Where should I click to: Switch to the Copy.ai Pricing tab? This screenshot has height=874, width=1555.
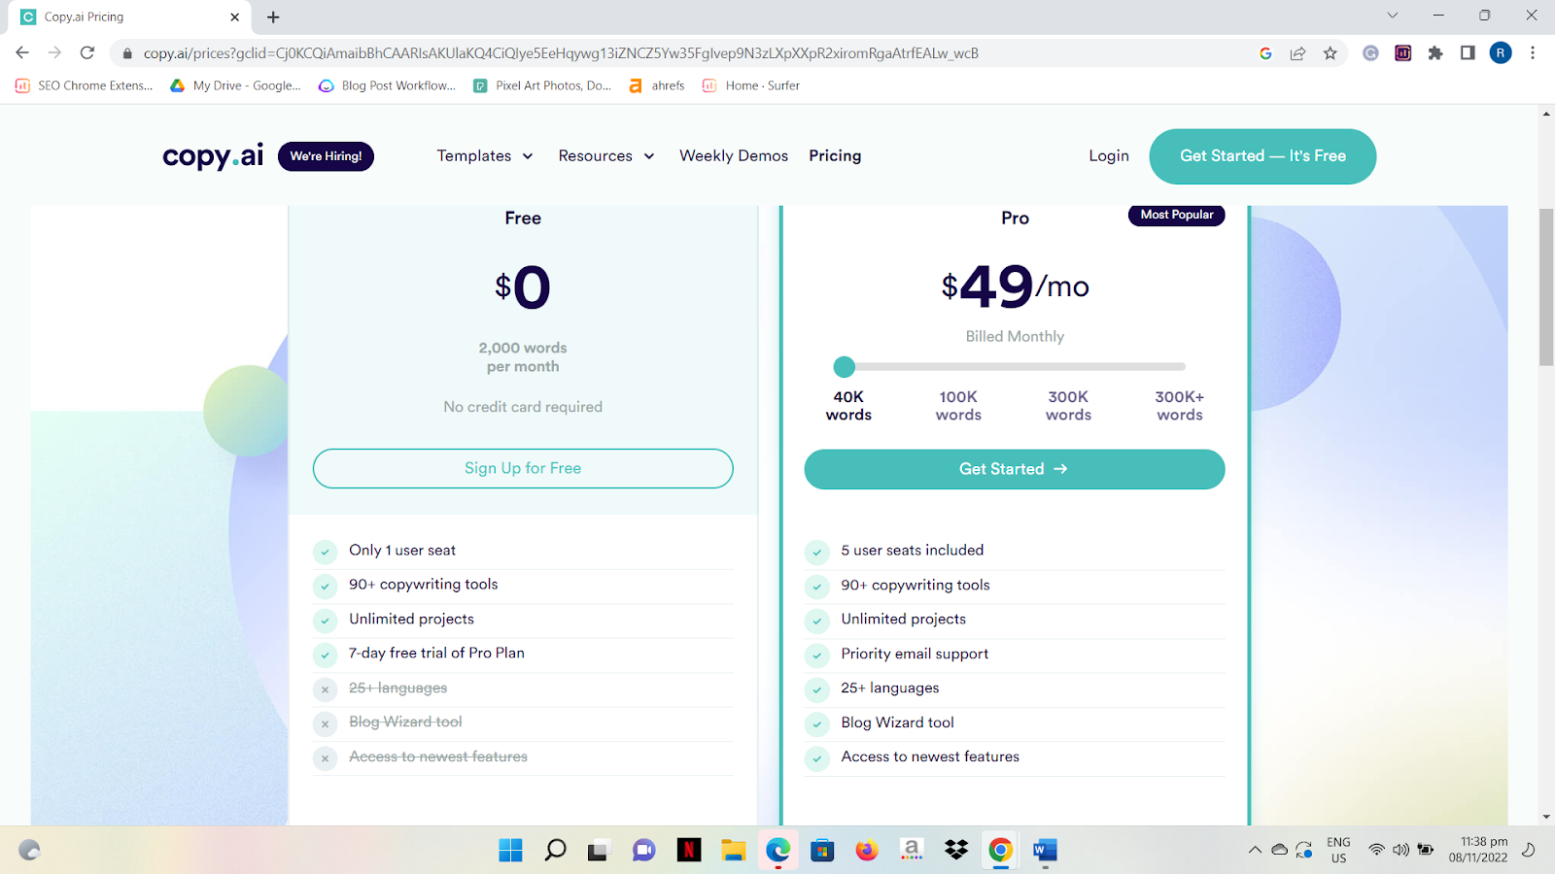pyautogui.click(x=130, y=17)
